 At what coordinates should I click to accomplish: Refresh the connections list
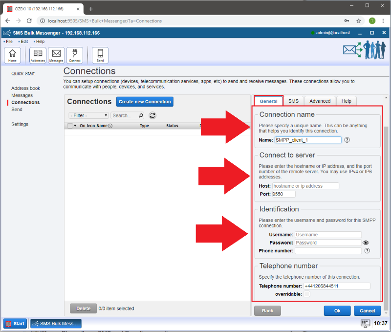[x=152, y=115]
